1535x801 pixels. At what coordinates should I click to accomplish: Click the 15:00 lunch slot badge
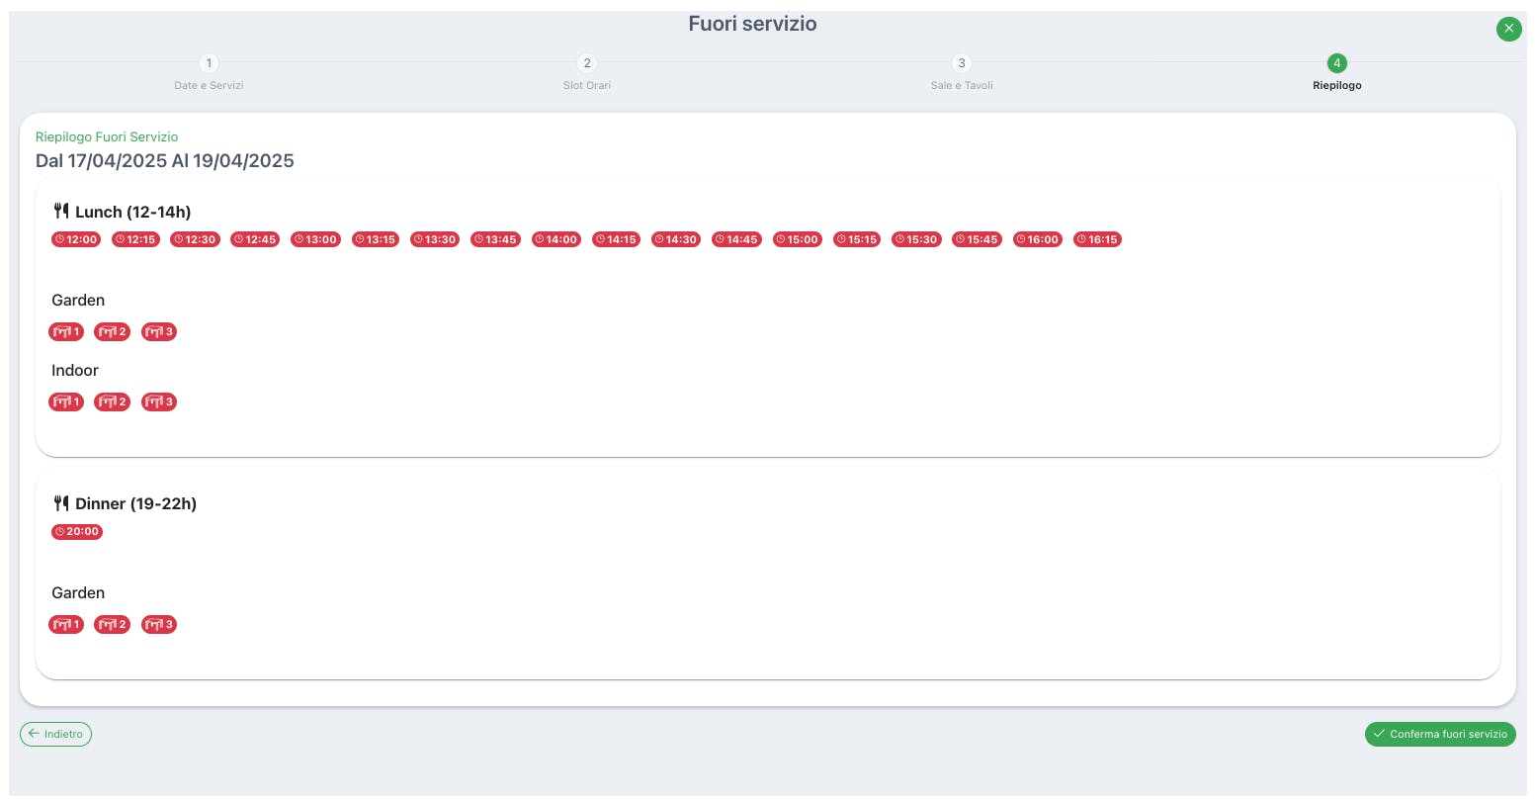(x=797, y=239)
